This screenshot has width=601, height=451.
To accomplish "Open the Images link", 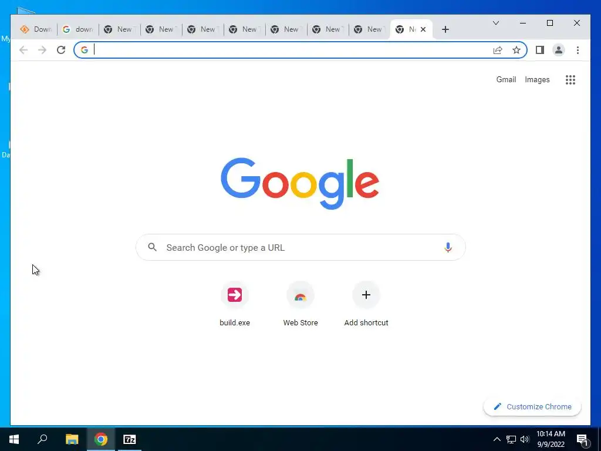I will point(537,79).
